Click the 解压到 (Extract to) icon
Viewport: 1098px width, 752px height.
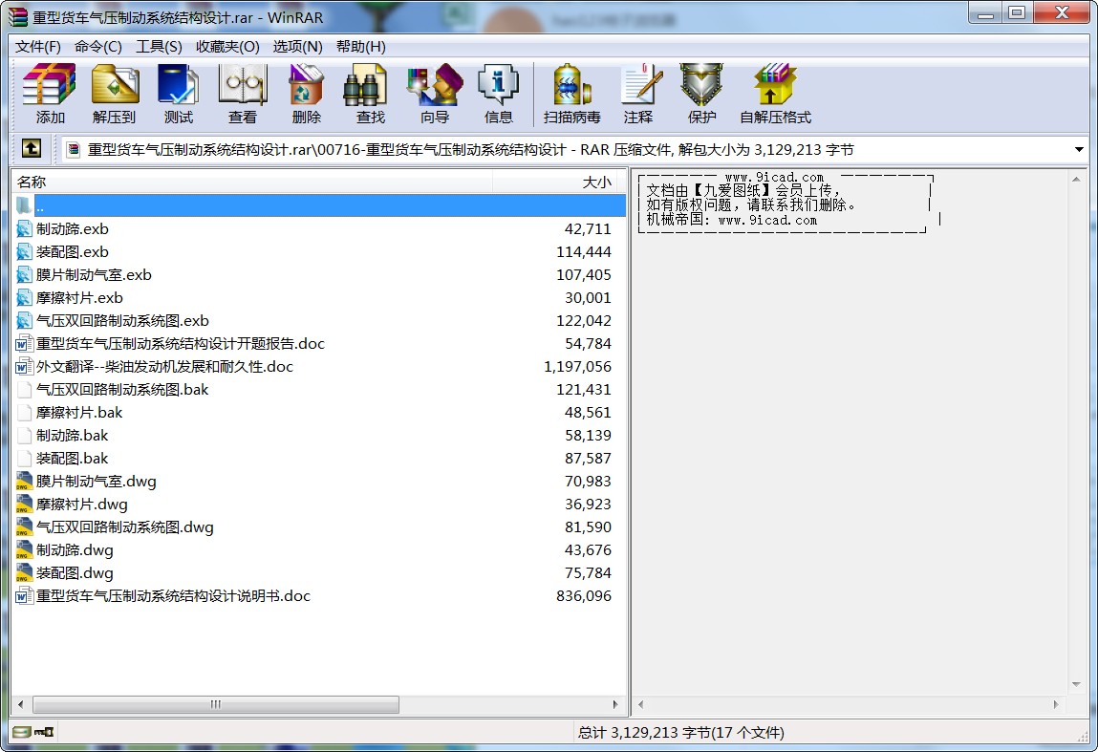pyautogui.click(x=115, y=94)
